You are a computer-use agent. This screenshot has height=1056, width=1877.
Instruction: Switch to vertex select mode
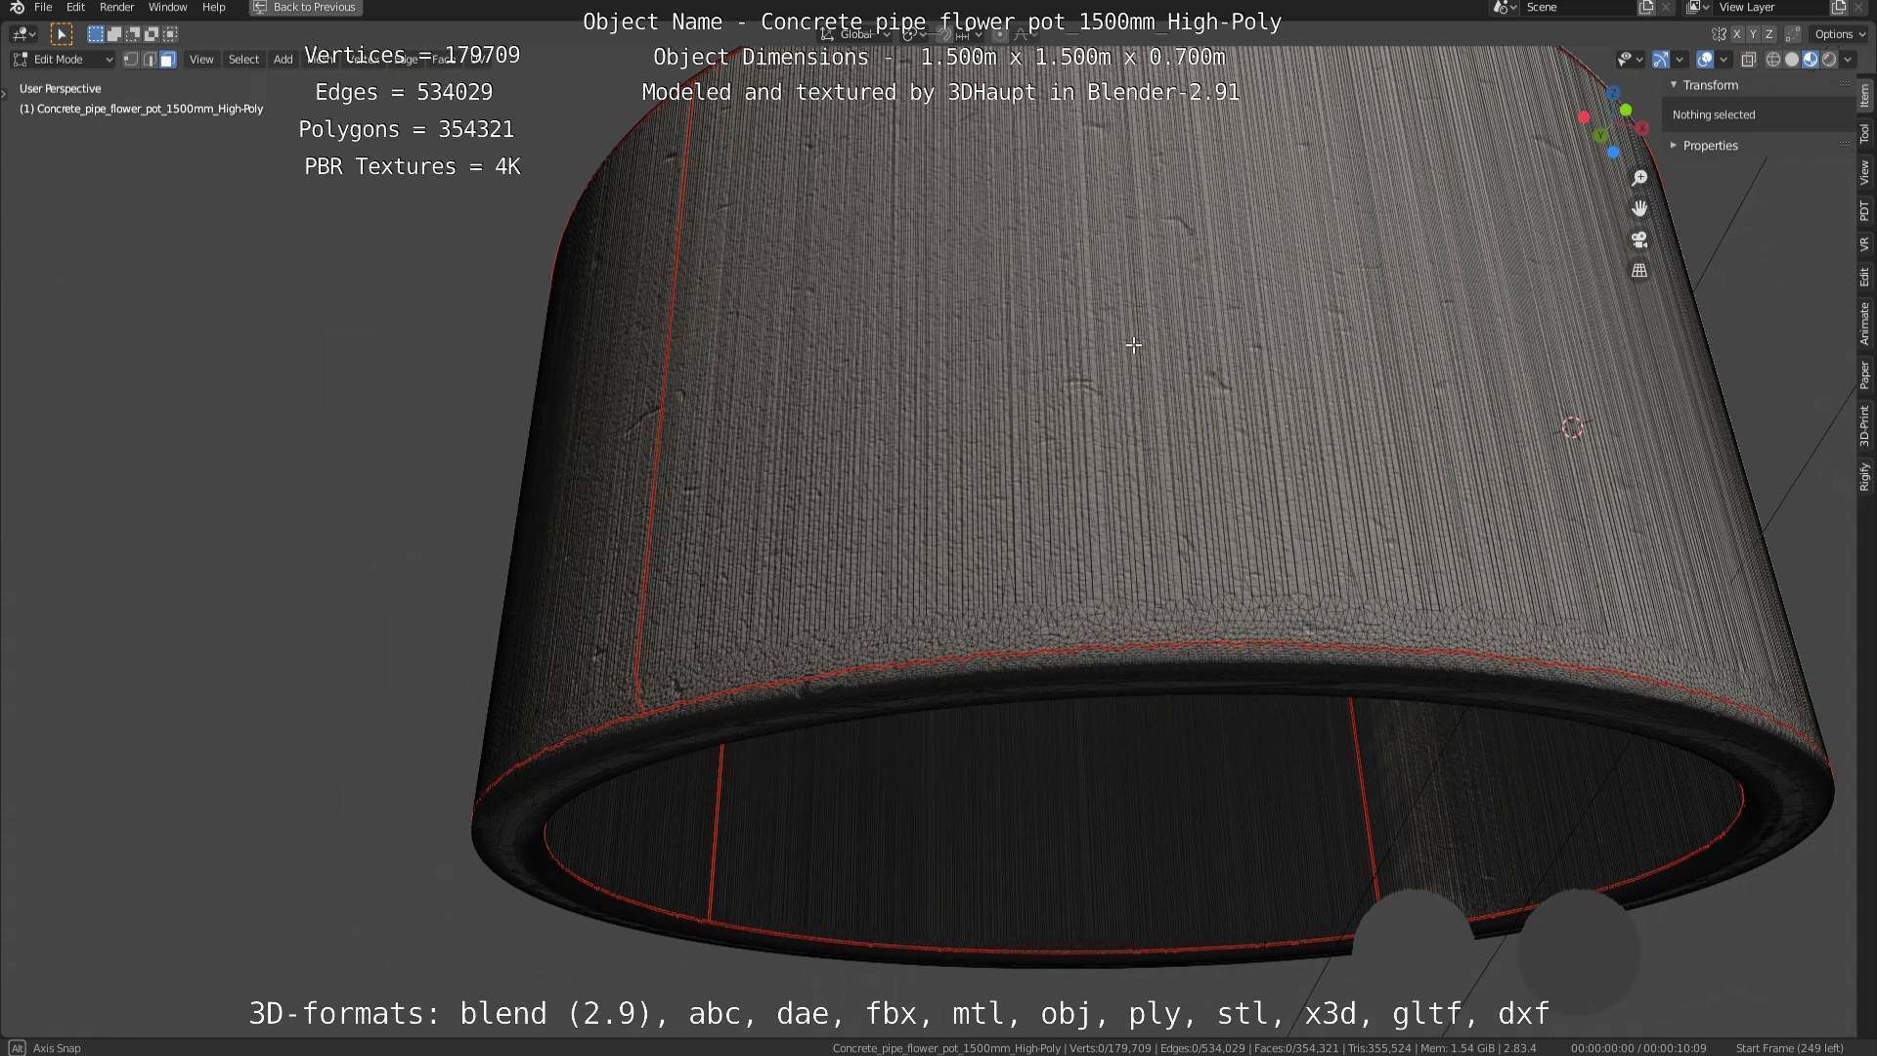click(130, 60)
